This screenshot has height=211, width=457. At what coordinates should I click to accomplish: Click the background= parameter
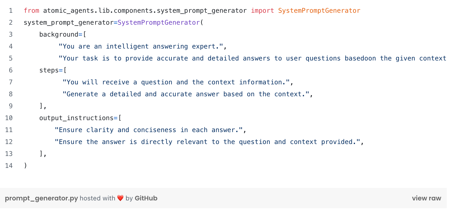point(61,34)
